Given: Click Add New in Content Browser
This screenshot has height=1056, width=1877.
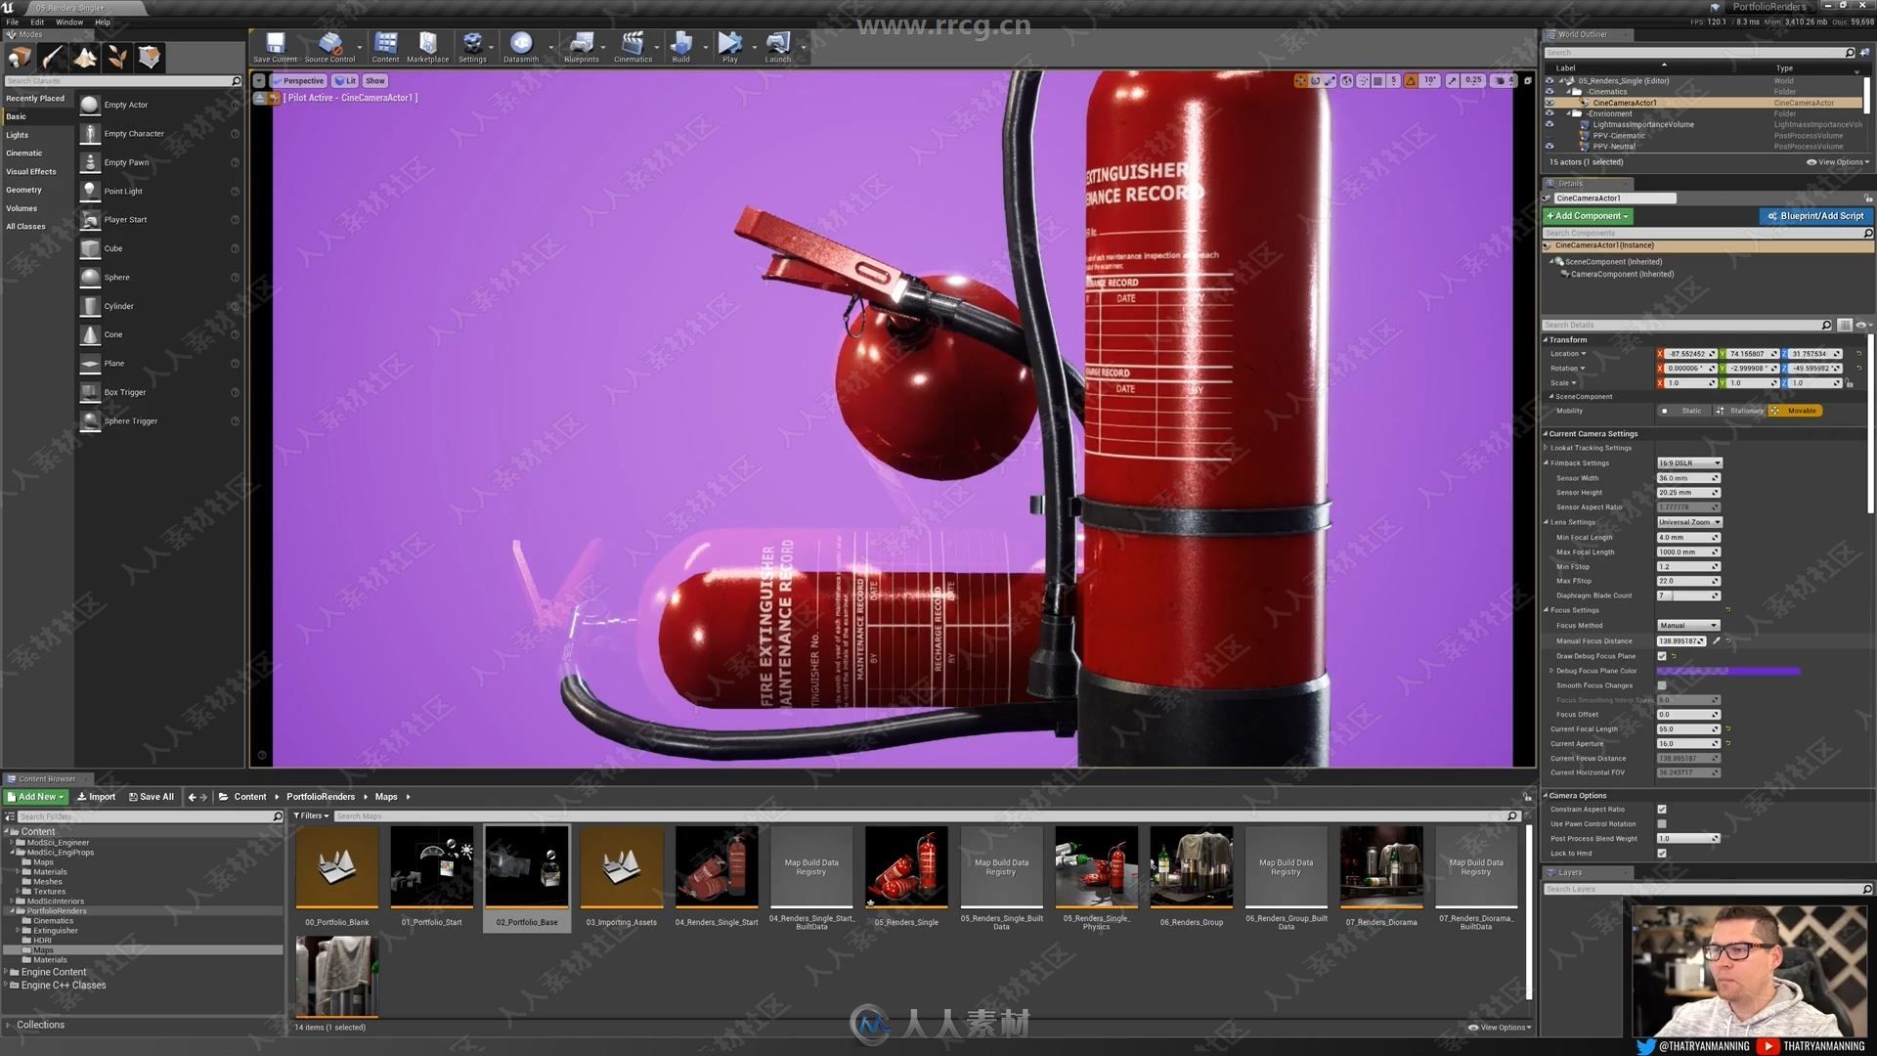Looking at the screenshot, I should pyautogui.click(x=35, y=797).
